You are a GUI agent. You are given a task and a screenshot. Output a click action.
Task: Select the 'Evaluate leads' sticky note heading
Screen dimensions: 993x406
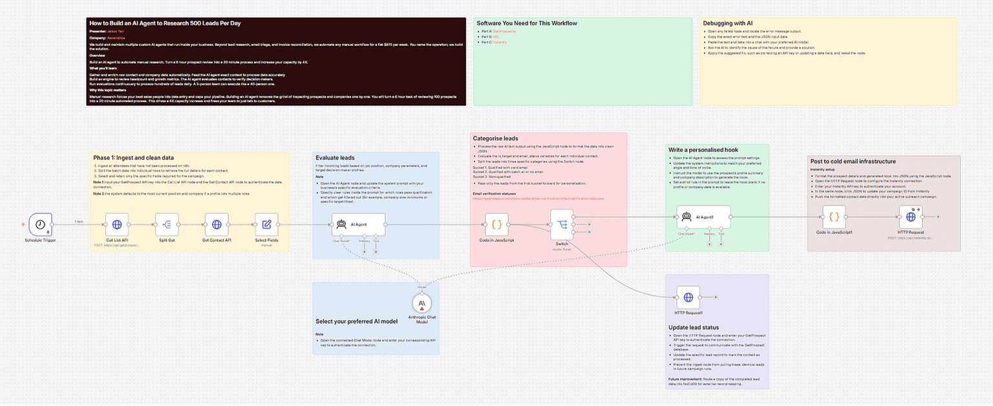point(335,158)
